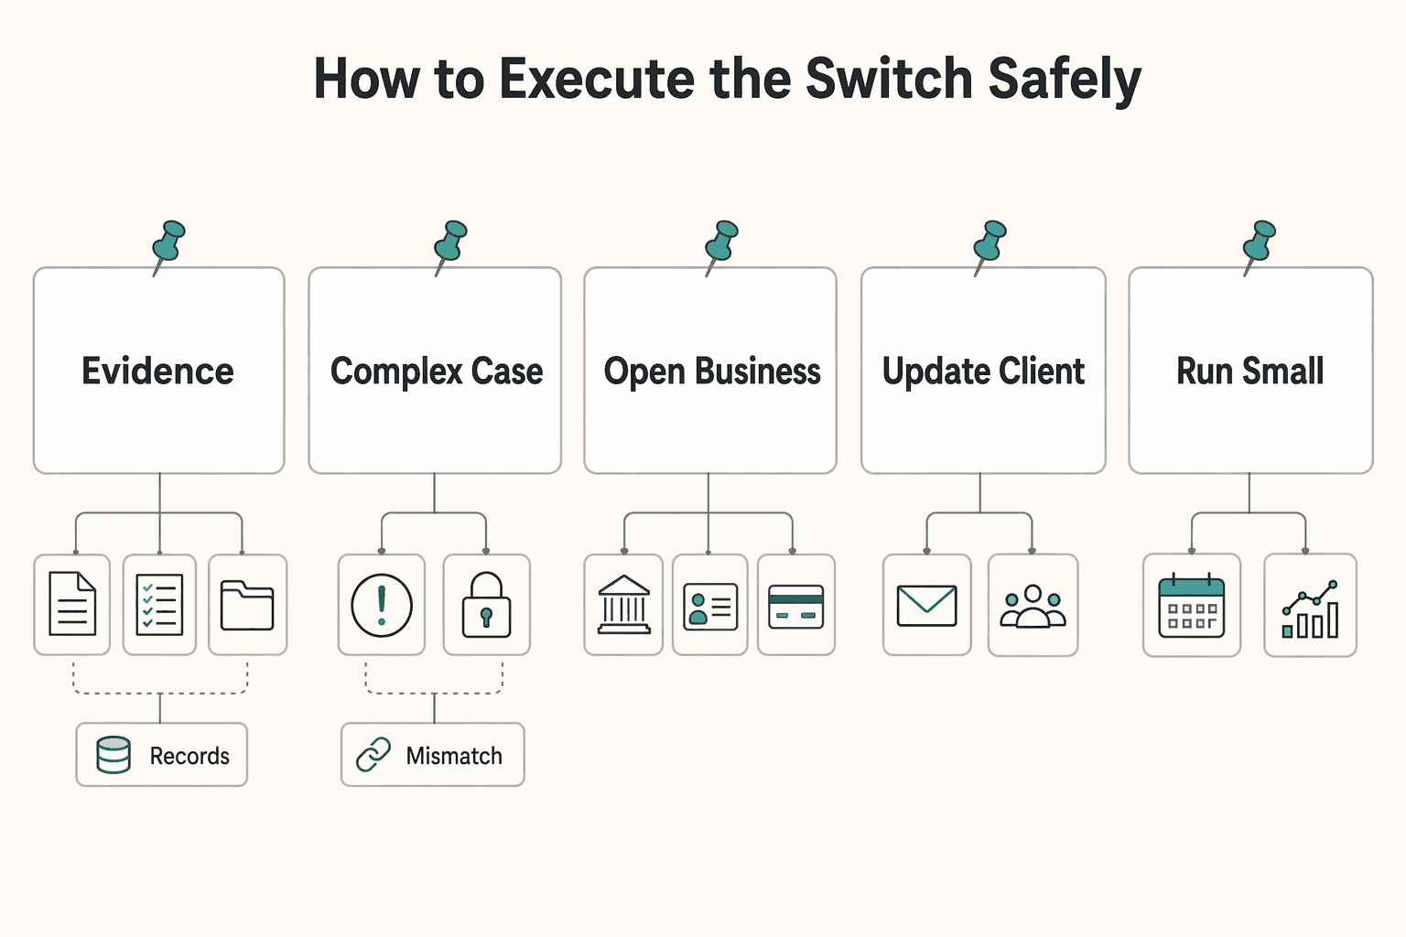Select the checklist icon under Evidence
The height and width of the screenshot is (937, 1406).
(x=159, y=604)
